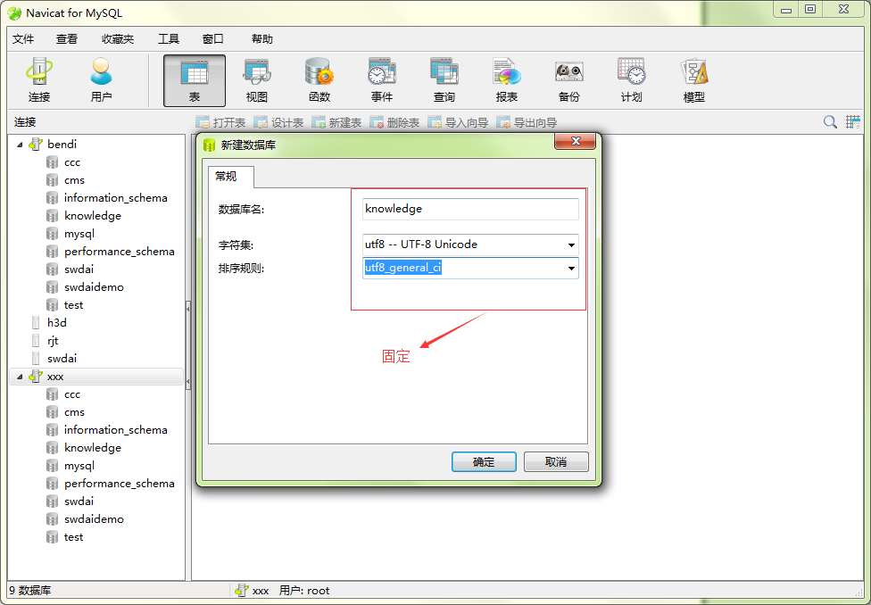Select performance_schema under bendi

pyautogui.click(x=120, y=252)
